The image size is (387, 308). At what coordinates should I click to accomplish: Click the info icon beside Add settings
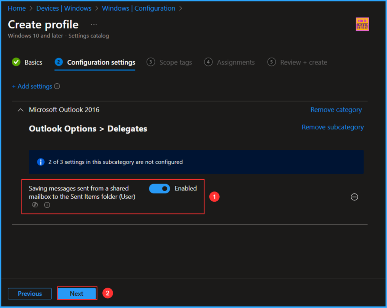click(x=57, y=86)
